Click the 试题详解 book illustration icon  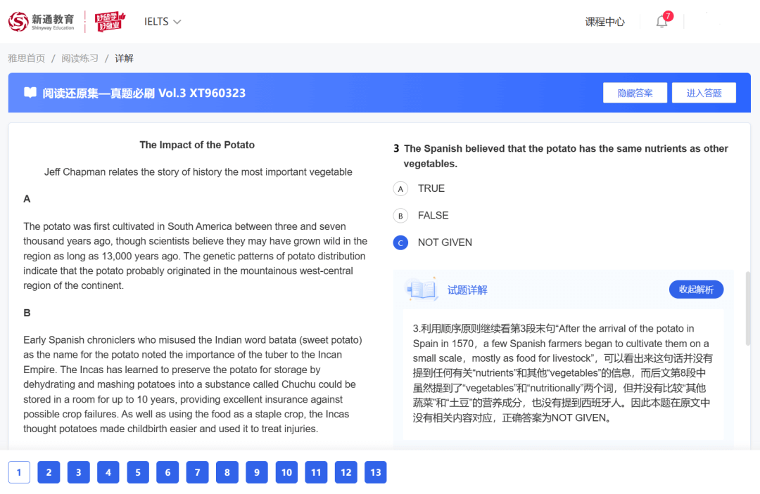[422, 290]
